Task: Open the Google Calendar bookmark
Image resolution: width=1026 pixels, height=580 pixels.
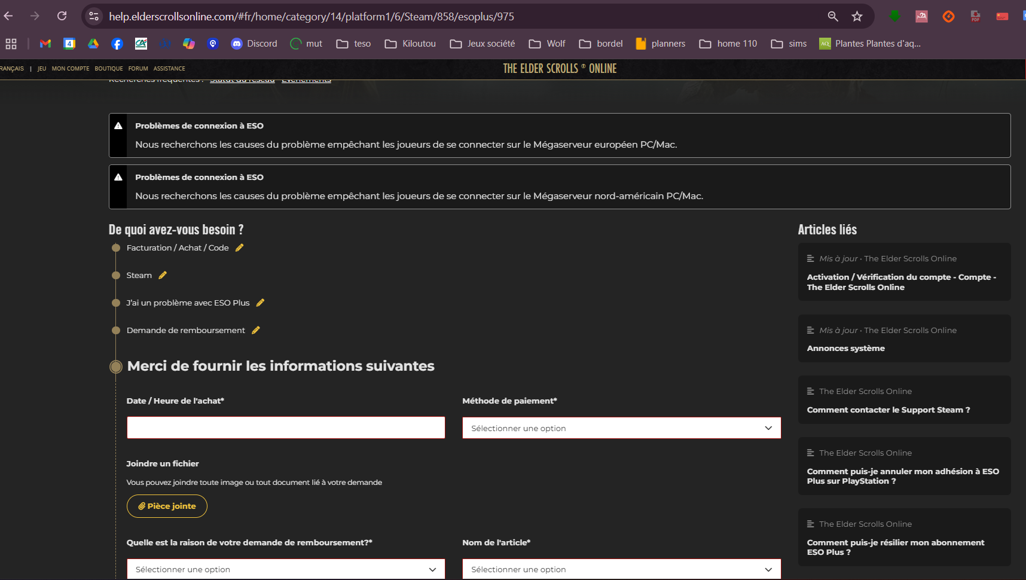Action: pos(69,44)
